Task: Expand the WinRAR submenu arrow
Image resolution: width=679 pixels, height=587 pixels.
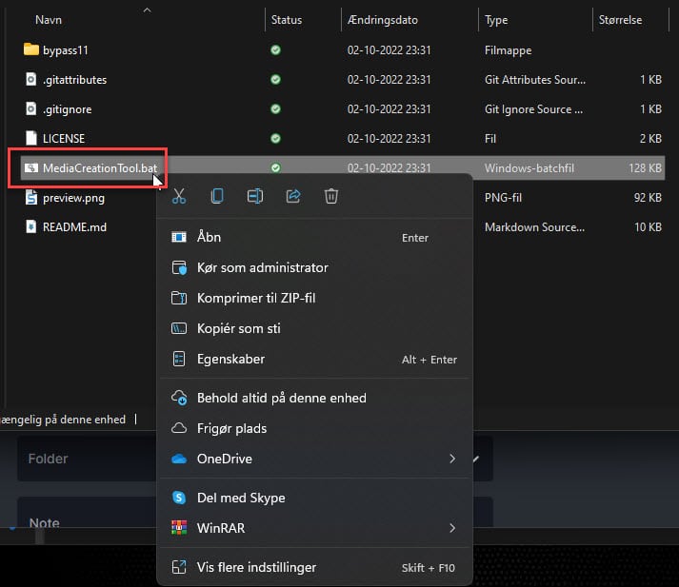Action: tap(452, 528)
